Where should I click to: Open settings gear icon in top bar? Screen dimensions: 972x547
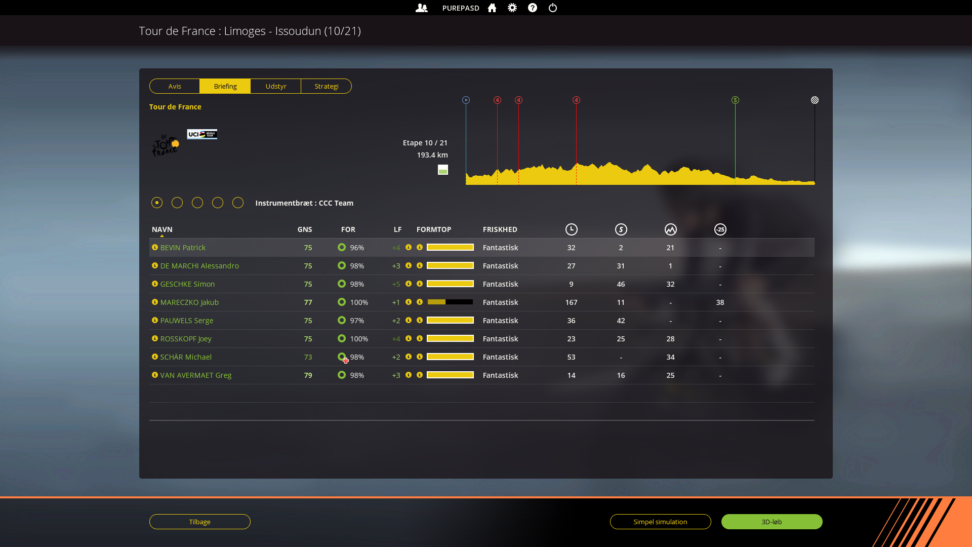[x=512, y=8]
